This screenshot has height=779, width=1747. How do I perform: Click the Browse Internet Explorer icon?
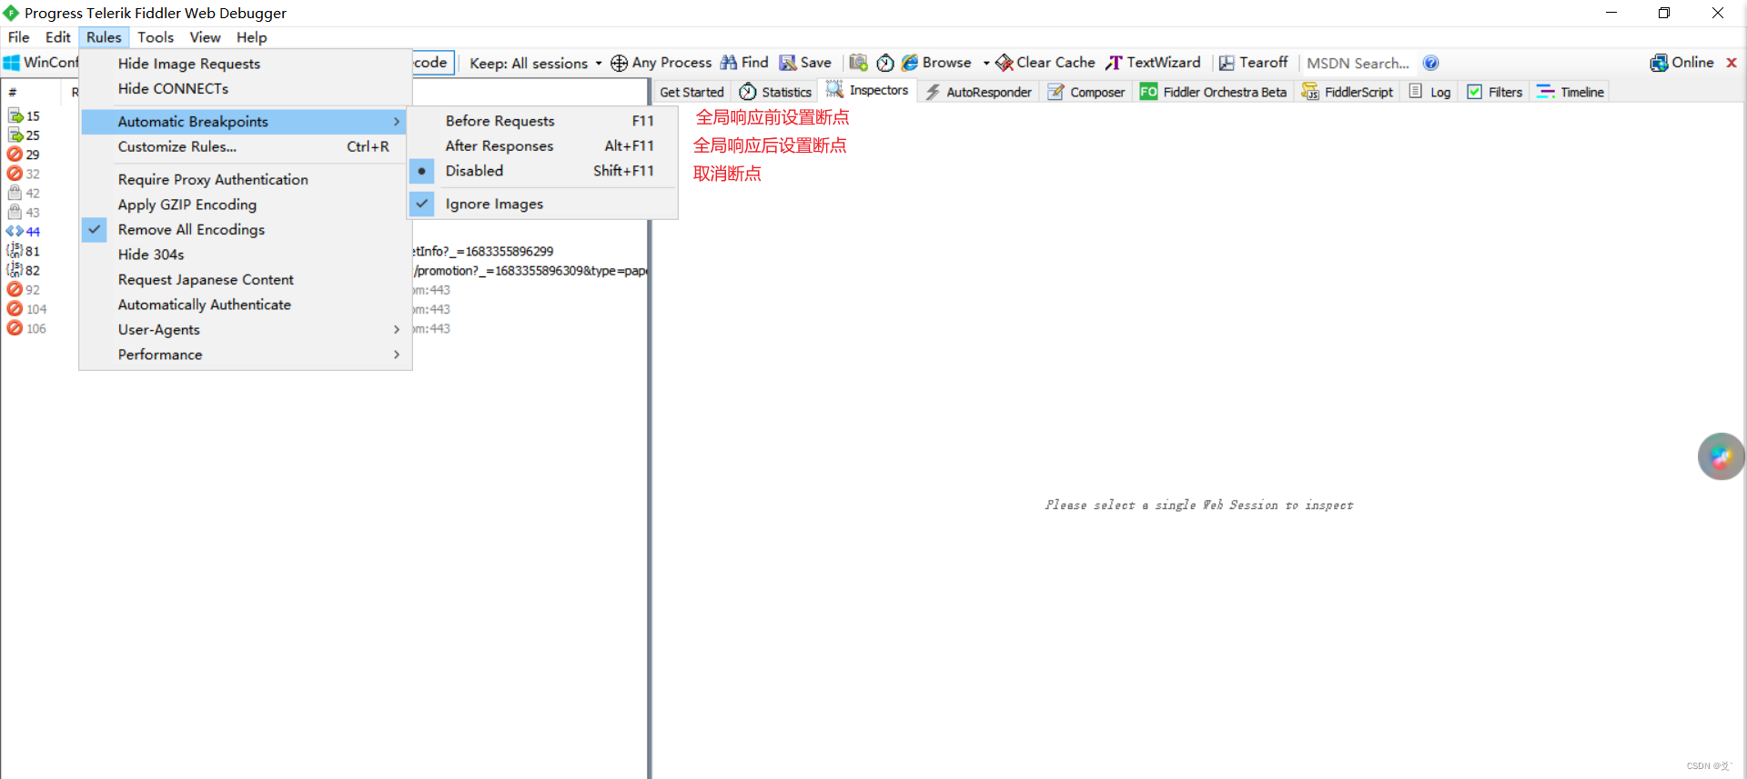(910, 63)
